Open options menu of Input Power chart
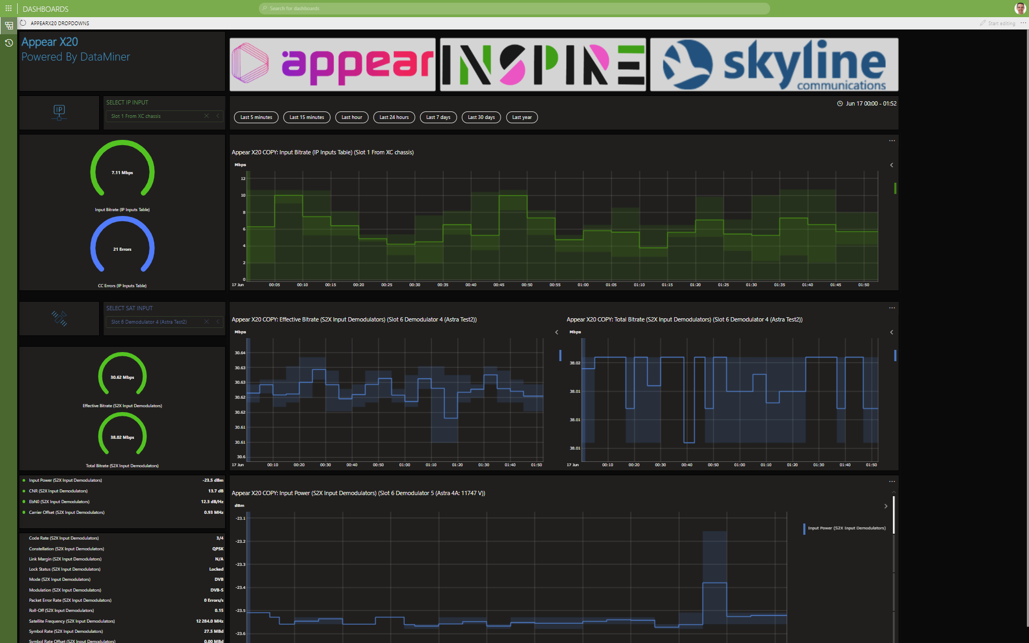 click(x=892, y=482)
